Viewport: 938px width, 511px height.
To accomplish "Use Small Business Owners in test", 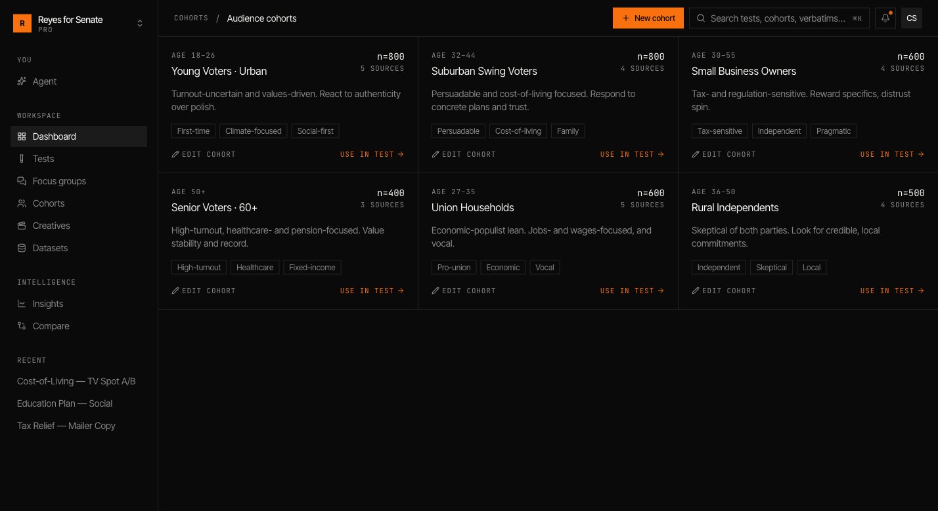I will (893, 154).
